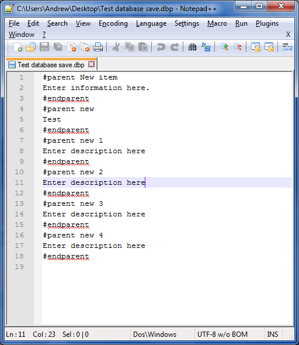Click the Notepad++ title bar icon

pos(9,9)
